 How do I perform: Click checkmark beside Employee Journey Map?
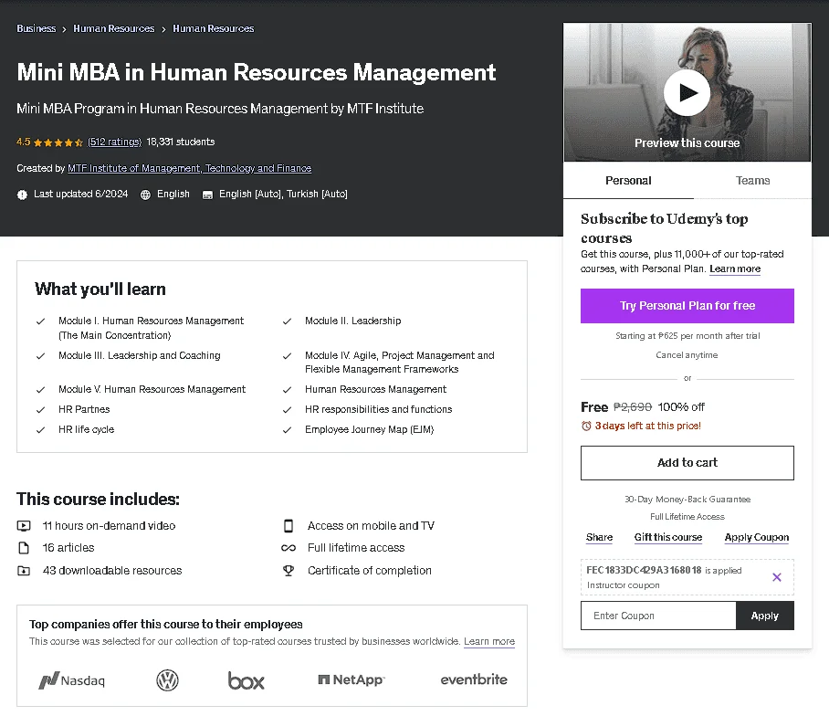[287, 430]
